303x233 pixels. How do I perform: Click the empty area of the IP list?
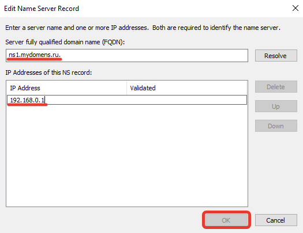tap(127, 155)
